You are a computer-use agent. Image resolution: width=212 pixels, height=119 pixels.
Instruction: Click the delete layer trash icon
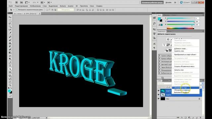200,118
